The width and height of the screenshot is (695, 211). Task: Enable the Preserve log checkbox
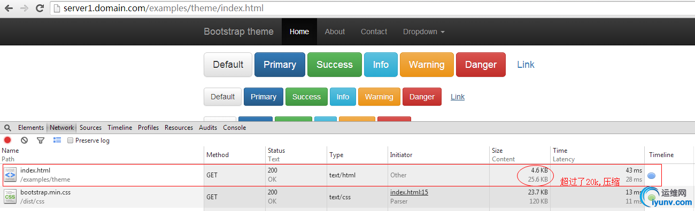70,140
